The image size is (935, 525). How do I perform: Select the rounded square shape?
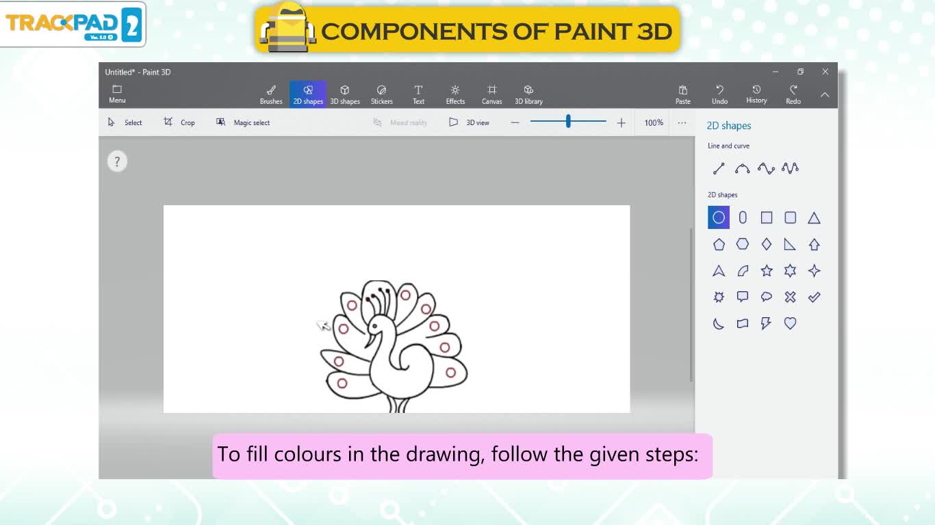pyautogui.click(x=790, y=217)
